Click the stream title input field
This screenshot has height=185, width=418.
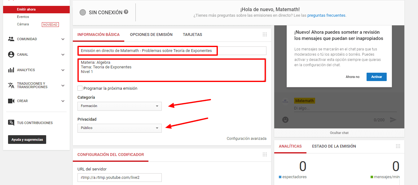tap(172, 51)
